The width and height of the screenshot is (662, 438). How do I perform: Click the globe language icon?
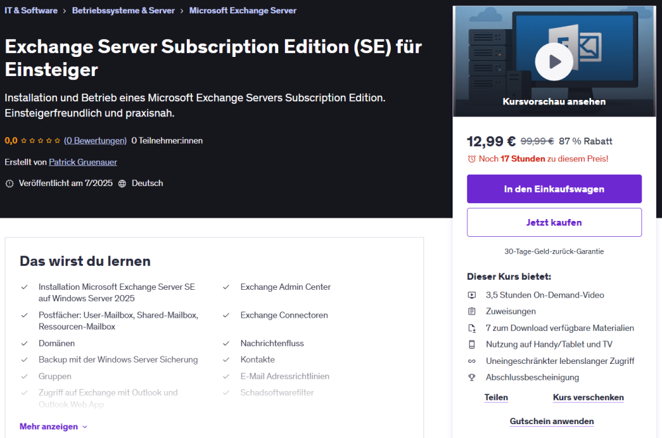point(122,183)
